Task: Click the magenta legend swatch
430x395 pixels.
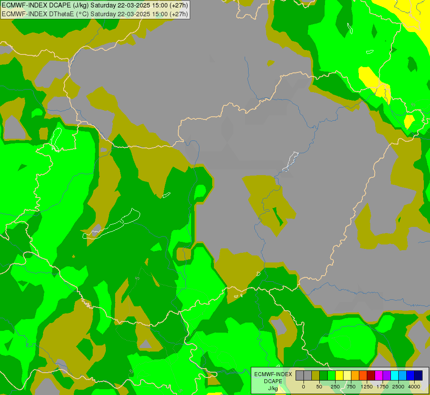Action: pyautogui.click(x=379, y=375)
